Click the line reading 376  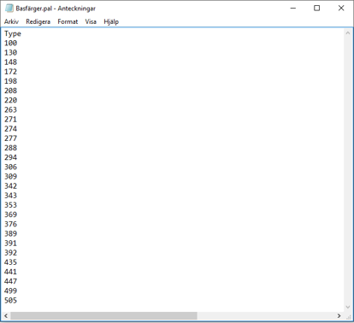pos(10,224)
